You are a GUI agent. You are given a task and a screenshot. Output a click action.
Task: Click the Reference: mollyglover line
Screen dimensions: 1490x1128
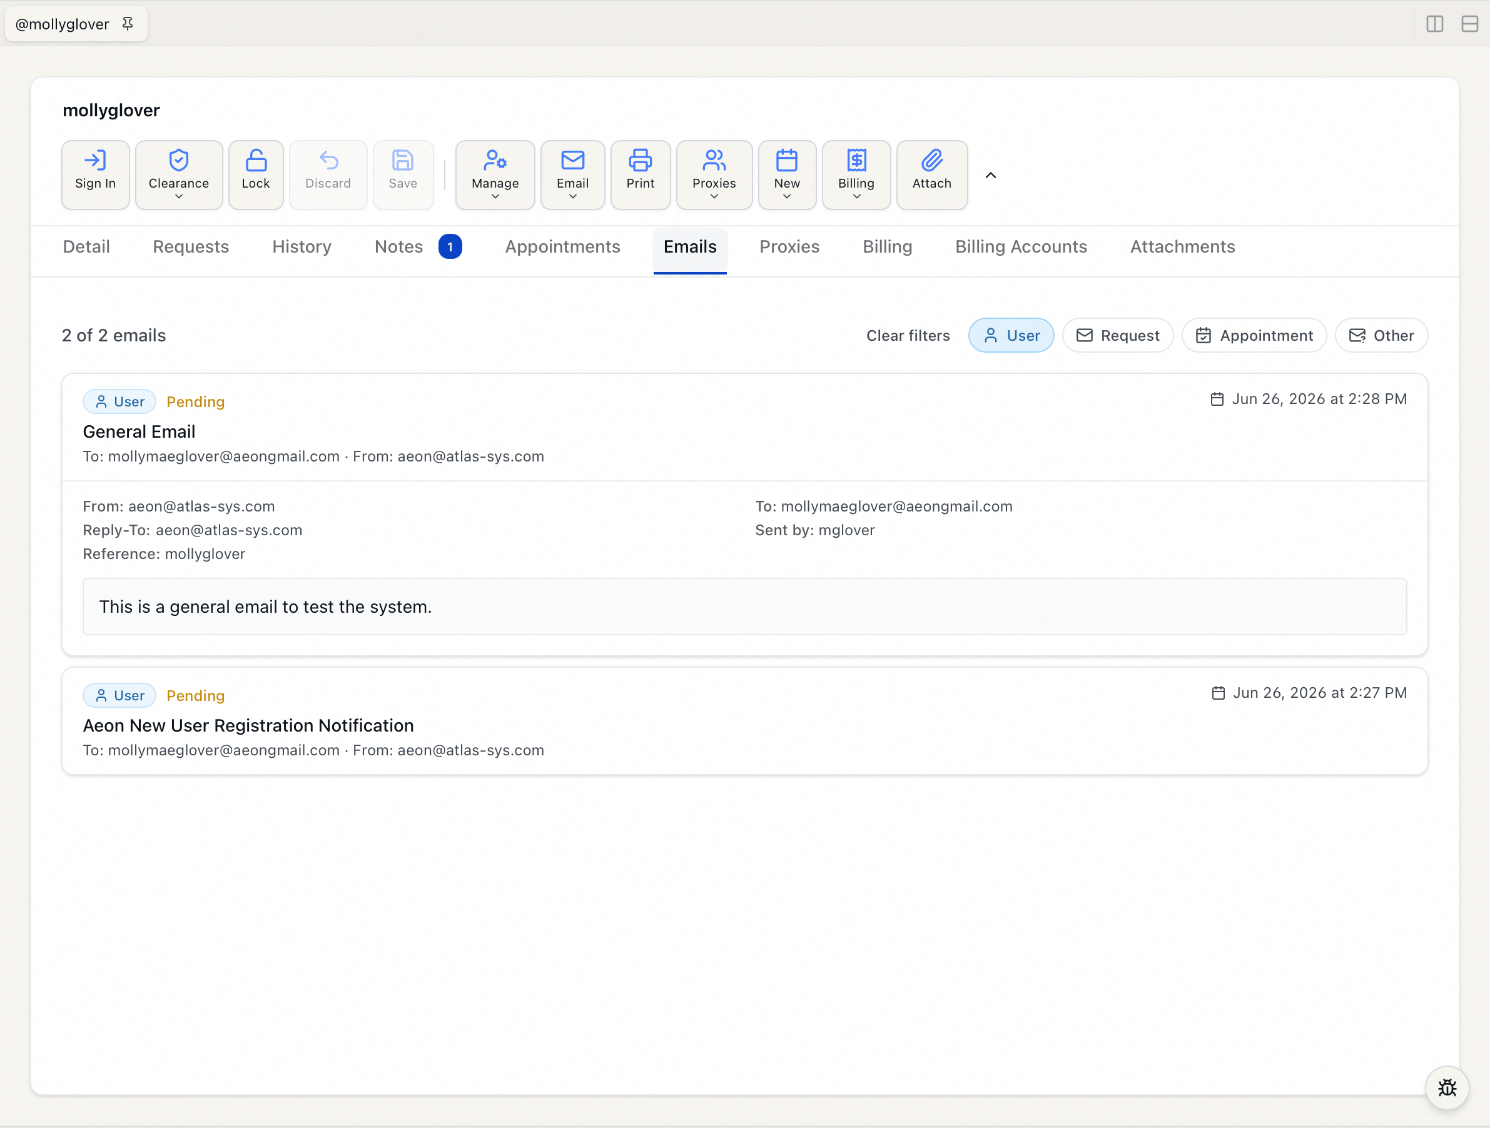click(164, 553)
